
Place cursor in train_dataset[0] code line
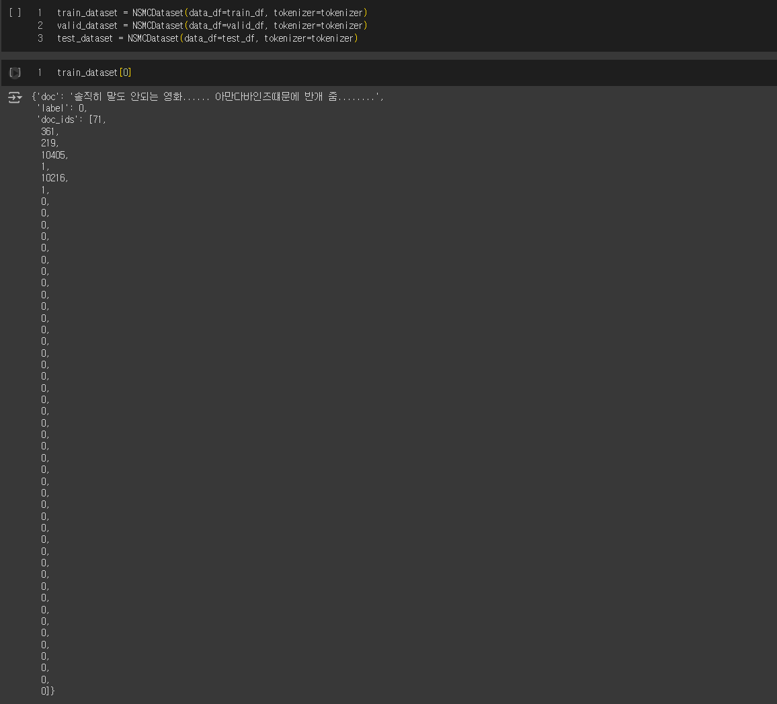[x=94, y=73]
